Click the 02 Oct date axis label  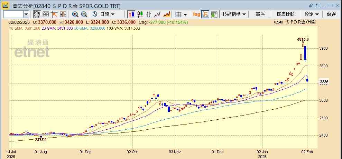point(132,152)
